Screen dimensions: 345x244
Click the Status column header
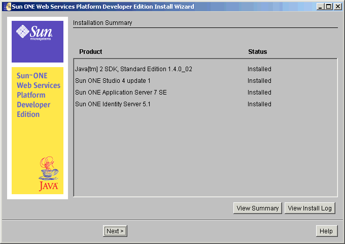click(257, 51)
